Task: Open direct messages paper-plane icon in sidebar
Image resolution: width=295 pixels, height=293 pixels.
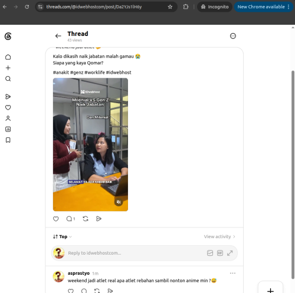Action: point(8,97)
